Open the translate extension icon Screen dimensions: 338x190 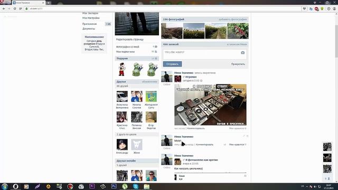pos(311,9)
